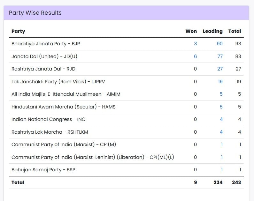Click the 'Party Wise Results' panel heading

pyautogui.click(x=35, y=13)
